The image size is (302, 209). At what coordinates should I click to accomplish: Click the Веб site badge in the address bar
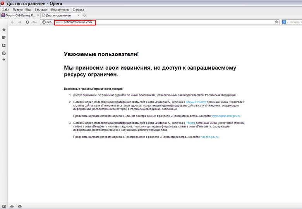coord(47,22)
